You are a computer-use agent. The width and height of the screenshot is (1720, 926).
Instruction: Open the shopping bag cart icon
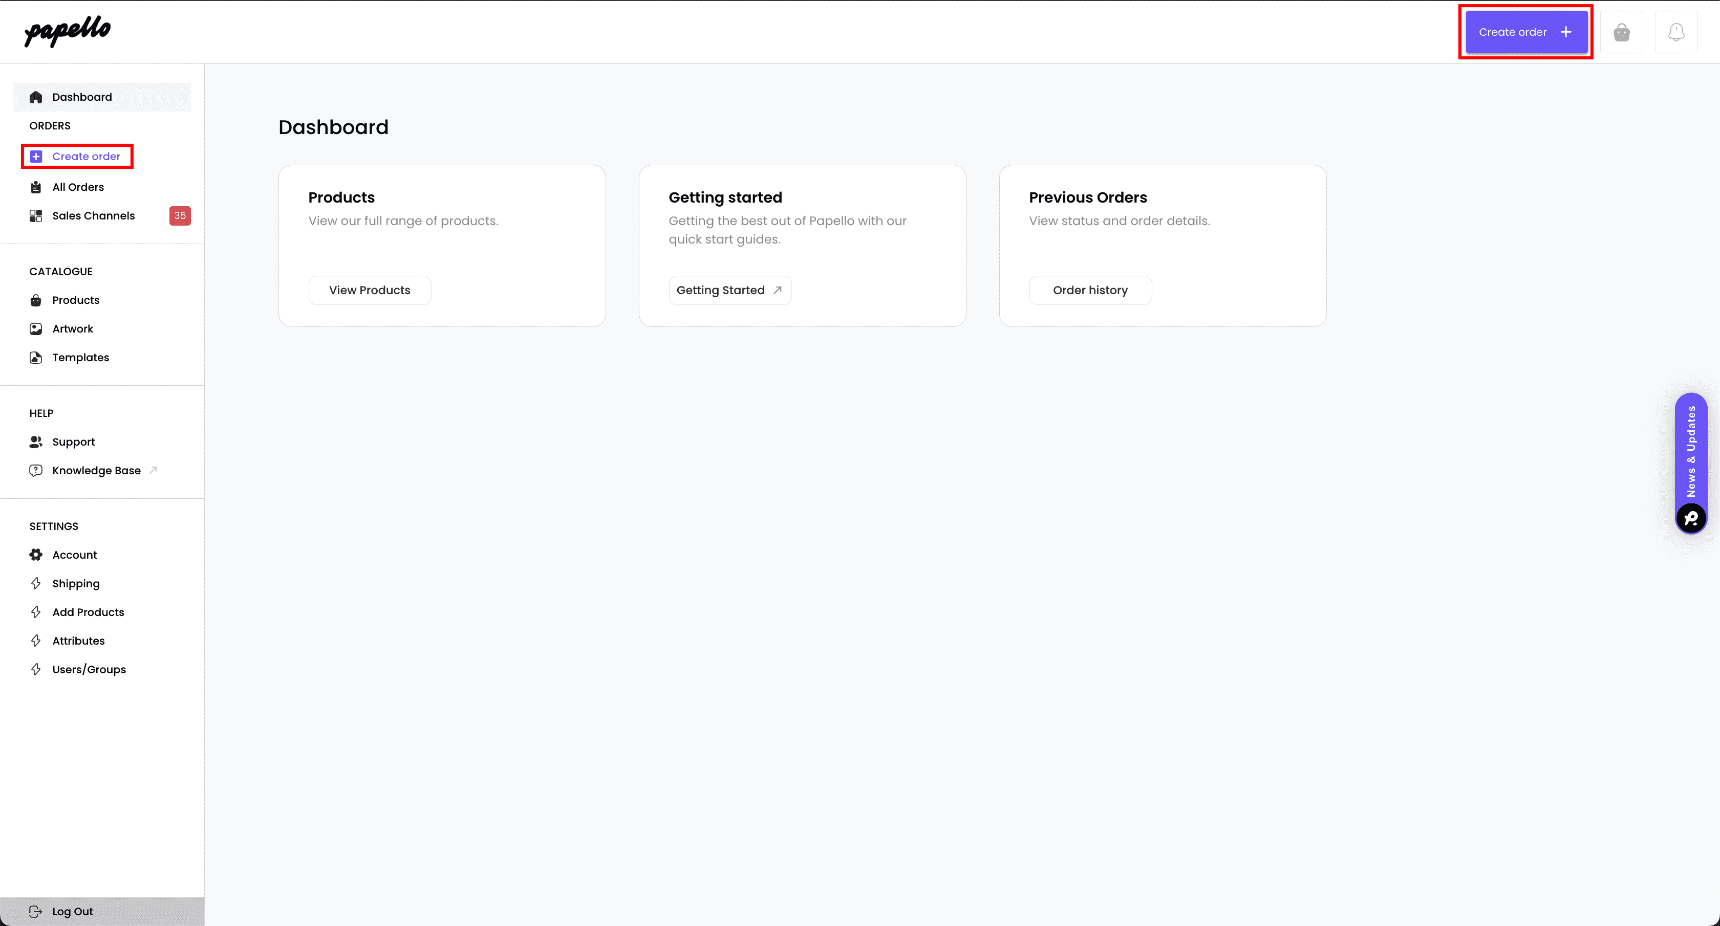(1621, 32)
